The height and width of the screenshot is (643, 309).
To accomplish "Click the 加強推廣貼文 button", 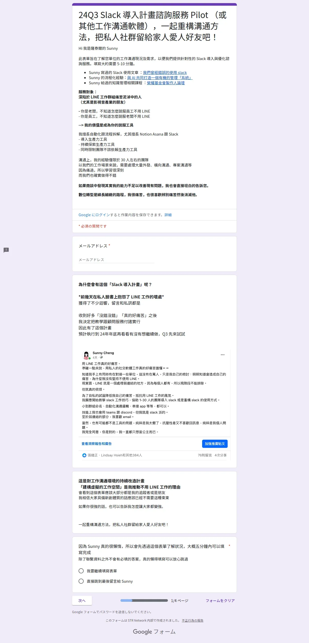I will (x=215, y=444).
